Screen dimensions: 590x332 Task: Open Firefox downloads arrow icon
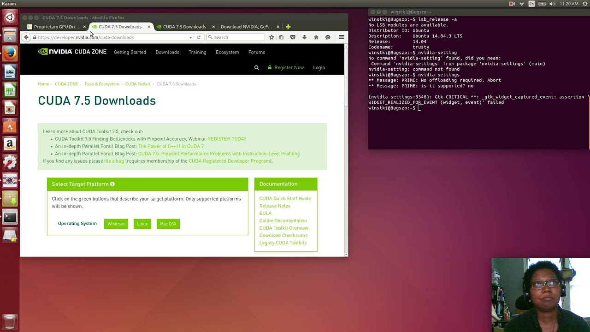[x=304, y=37]
